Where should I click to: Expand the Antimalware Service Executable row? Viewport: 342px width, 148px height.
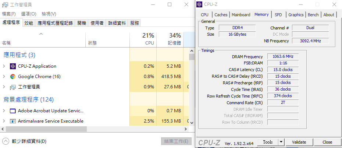4,121
